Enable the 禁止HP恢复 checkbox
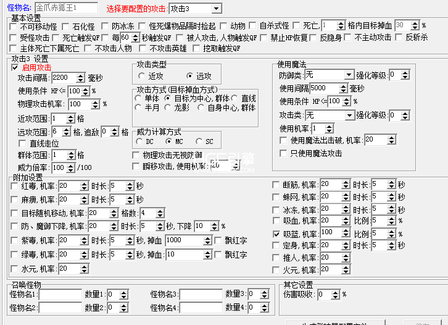The width and height of the screenshot is (448, 325). tap(263, 38)
